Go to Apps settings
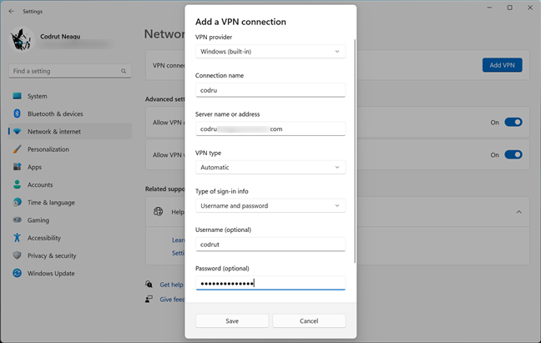The height and width of the screenshot is (343, 541). [x=70, y=167]
